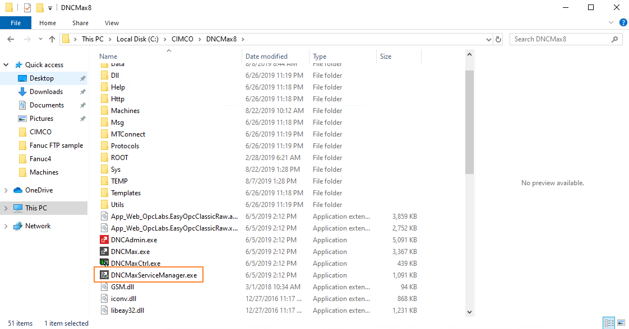The width and height of the screenshot is (629, 329).
Task: Click the MTConnect folder icon
Action: 104,134
